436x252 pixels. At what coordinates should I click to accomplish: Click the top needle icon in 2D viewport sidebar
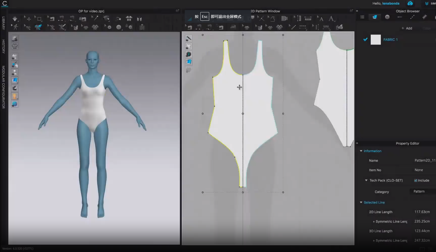pyautogui.click(x=189, y=38)
